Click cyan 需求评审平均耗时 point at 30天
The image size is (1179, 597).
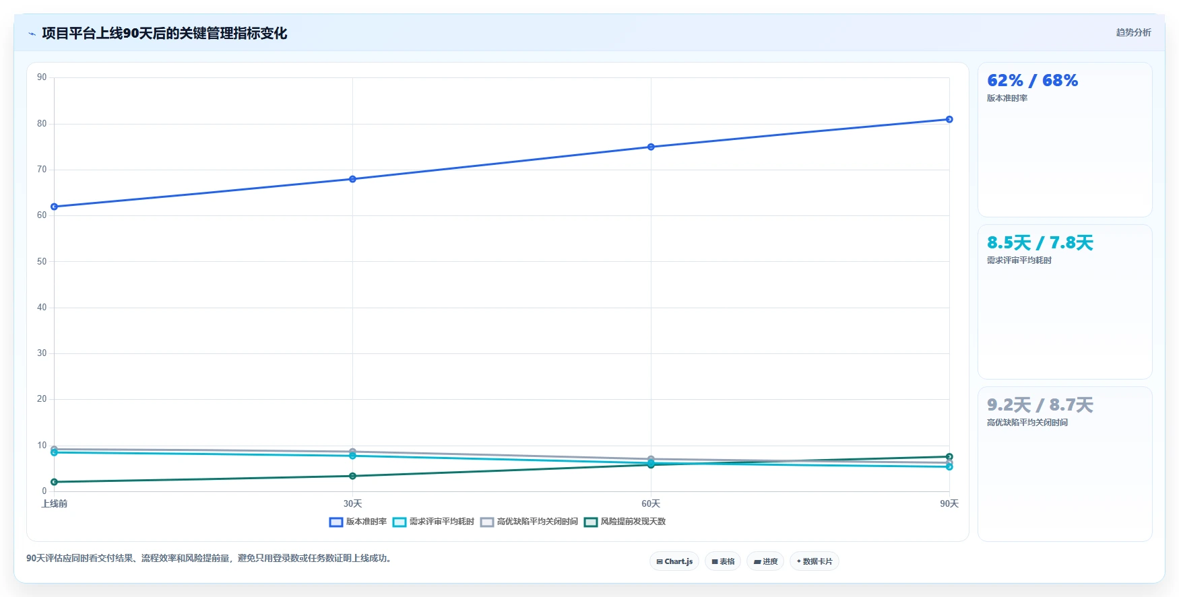352,456
